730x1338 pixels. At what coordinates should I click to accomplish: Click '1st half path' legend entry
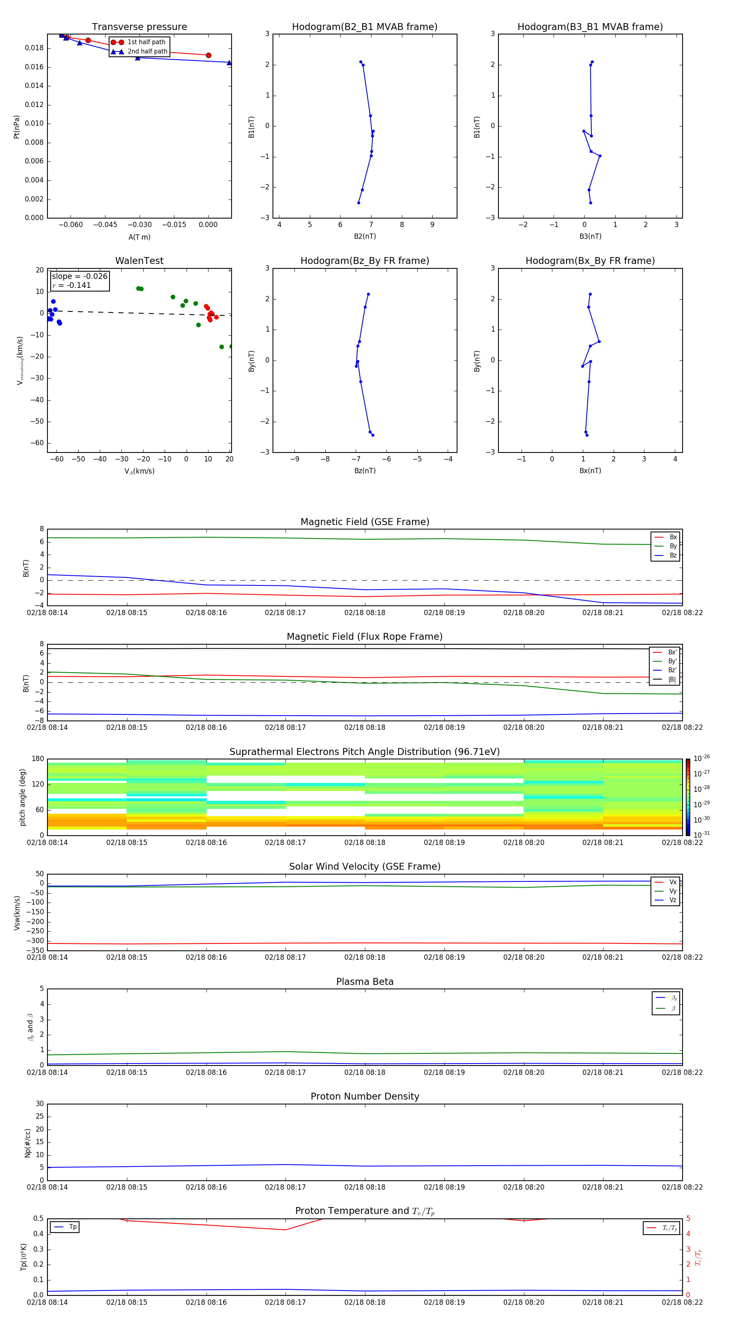(x=139, y=42)
